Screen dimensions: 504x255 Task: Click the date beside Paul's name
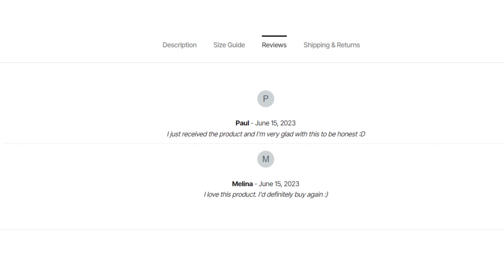pyautogui.click(x=275, y=123)
